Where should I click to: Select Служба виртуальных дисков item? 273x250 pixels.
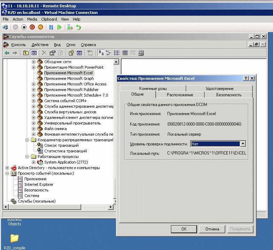[70, 112]
